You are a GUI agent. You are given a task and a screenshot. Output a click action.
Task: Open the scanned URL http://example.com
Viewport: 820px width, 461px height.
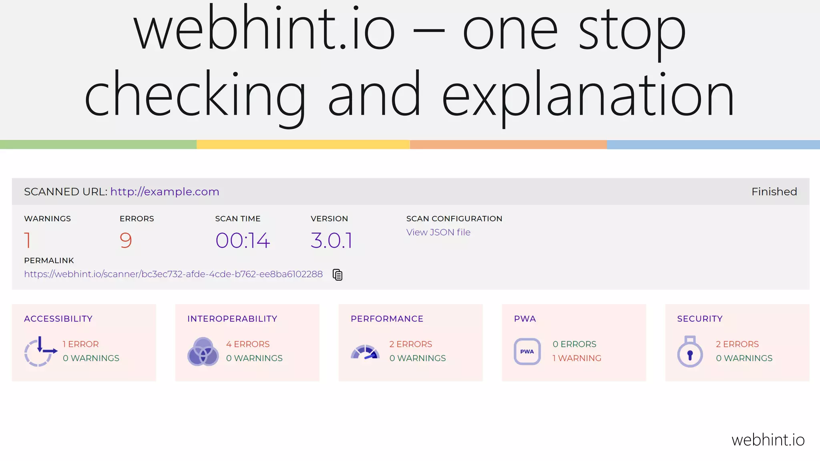click(x=165, y=192)
